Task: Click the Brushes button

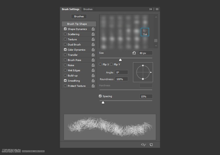Action: click(79, 17)
